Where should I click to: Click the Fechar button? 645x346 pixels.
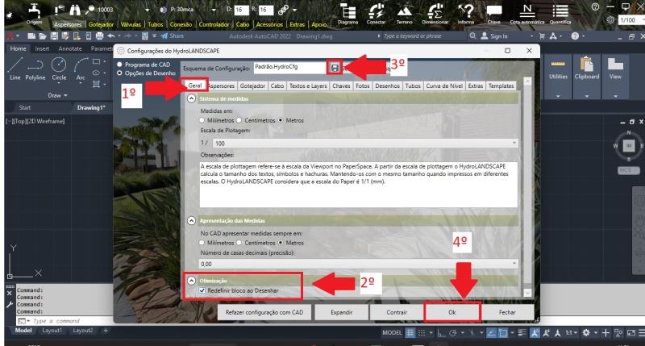(507, 312)
